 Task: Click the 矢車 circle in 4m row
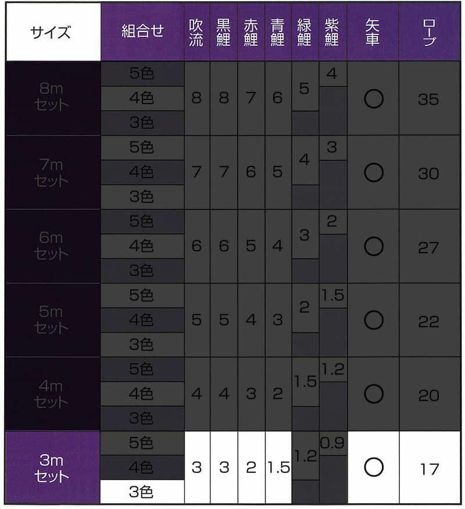pyautogui.click(x=373, y=394)
